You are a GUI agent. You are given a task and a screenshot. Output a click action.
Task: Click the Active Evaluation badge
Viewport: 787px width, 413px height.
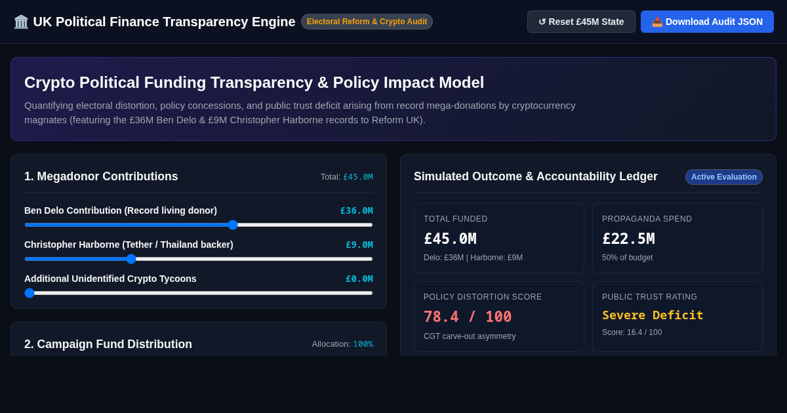[724, 177]
